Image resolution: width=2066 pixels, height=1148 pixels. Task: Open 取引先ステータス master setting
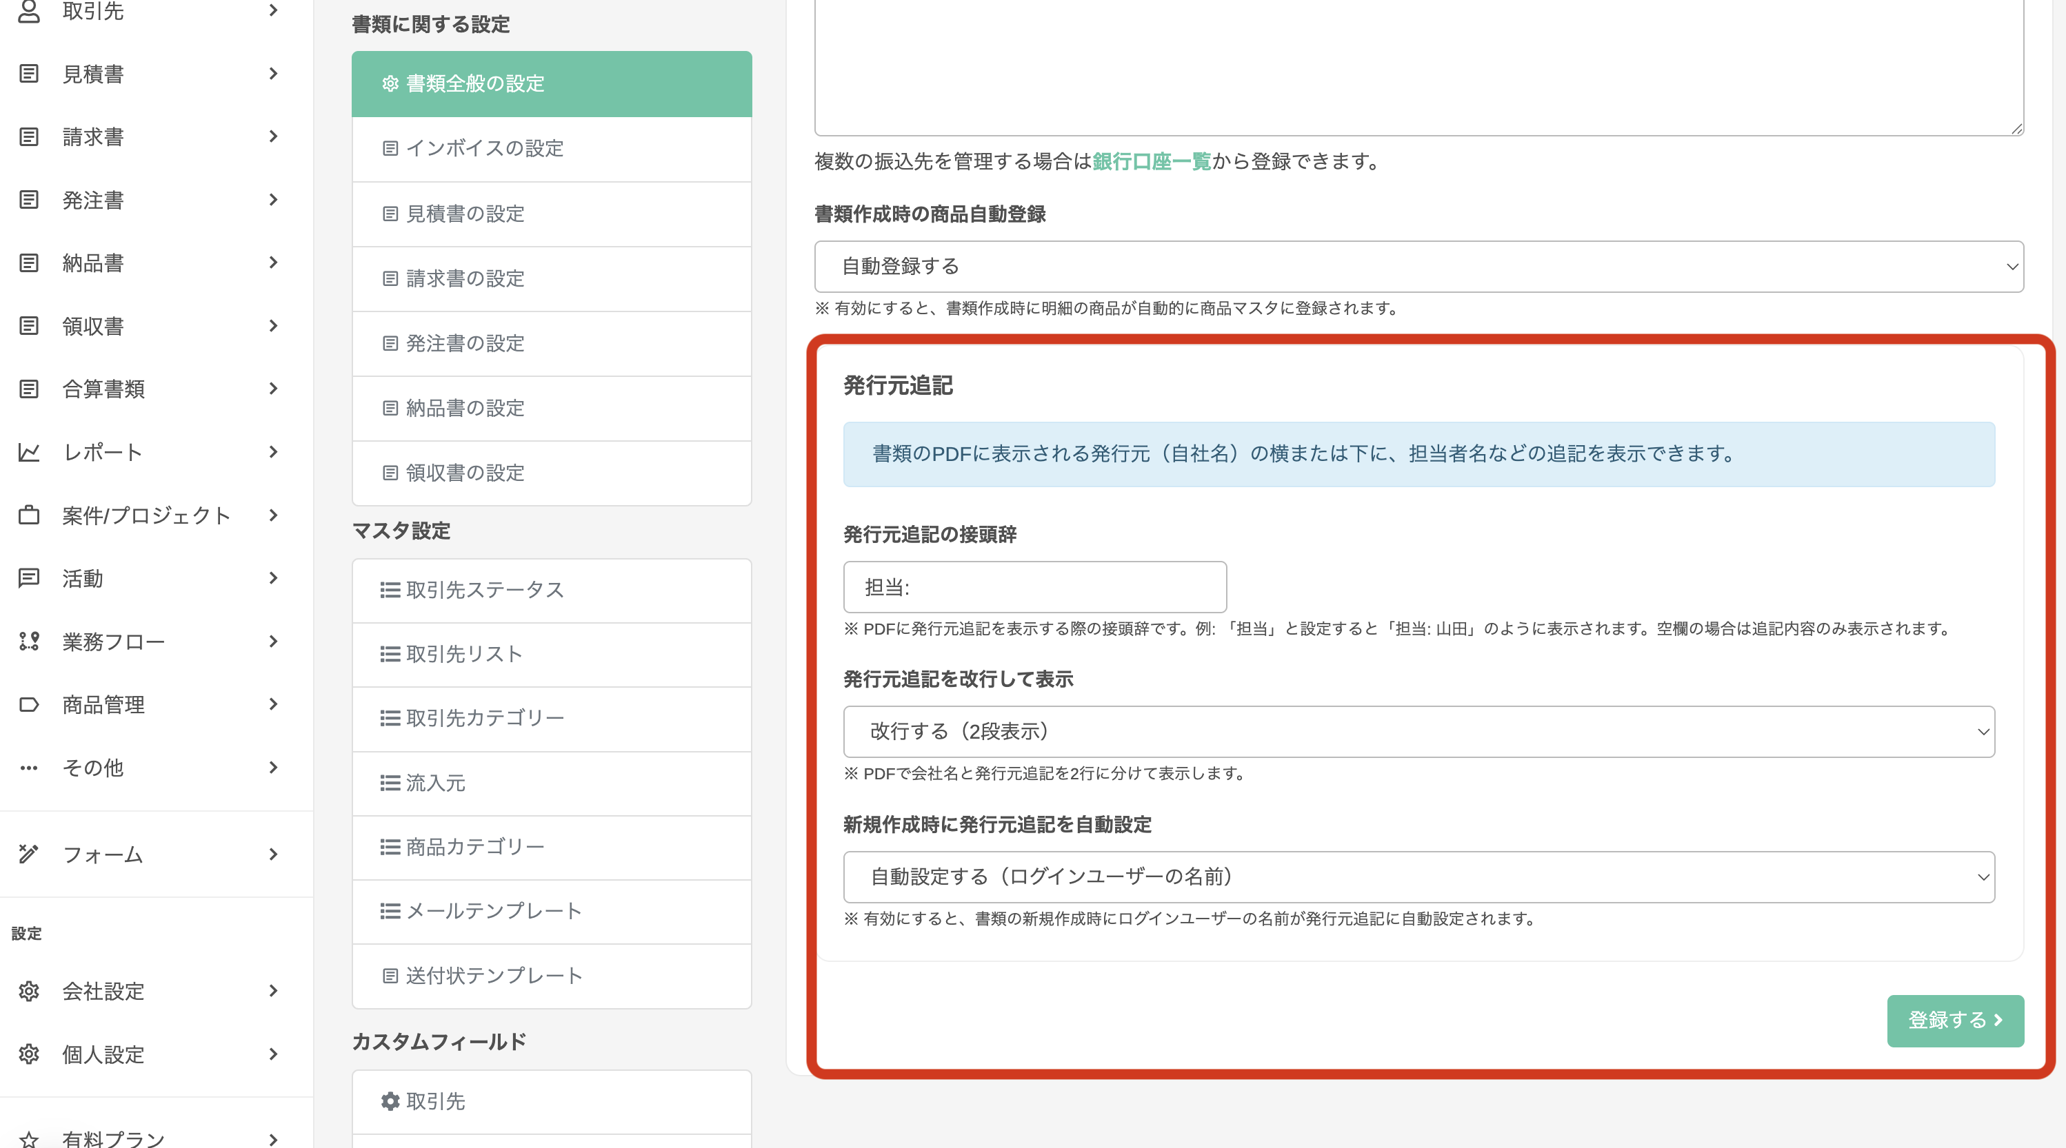tap(552, 590)
